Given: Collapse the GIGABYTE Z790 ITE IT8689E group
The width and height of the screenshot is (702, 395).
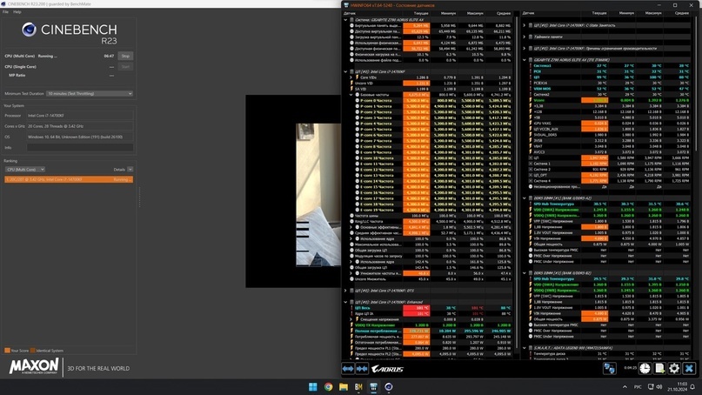Looking at the screenshot, I should click(525, 60).
